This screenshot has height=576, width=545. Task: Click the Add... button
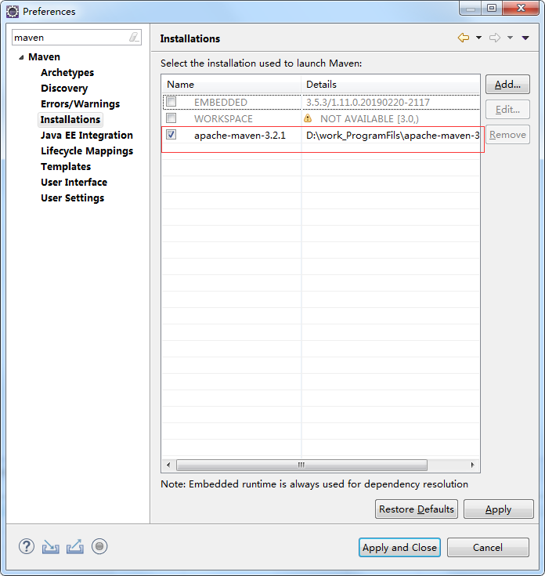(507, 85)
